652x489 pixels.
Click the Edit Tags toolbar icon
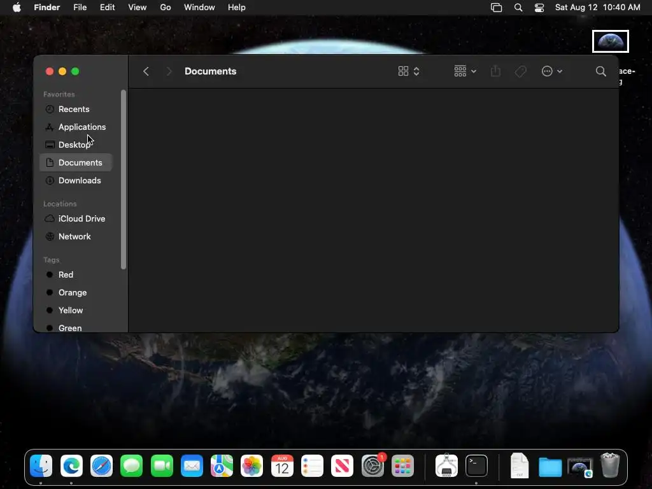521,71
